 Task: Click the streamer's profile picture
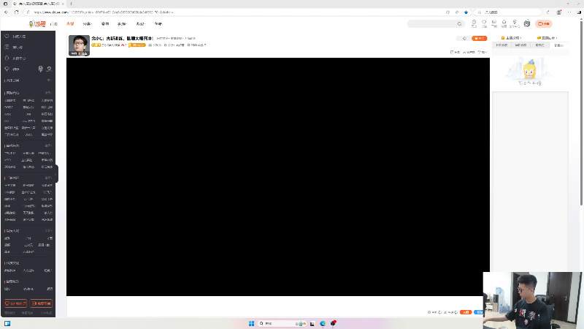point(79,45)
